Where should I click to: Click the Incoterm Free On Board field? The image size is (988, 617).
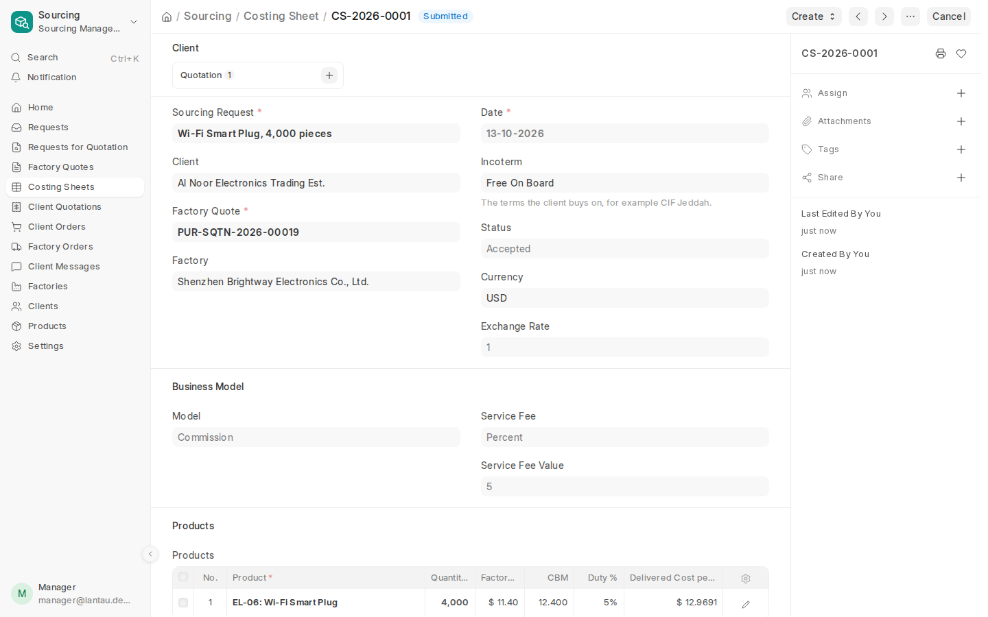625,183
